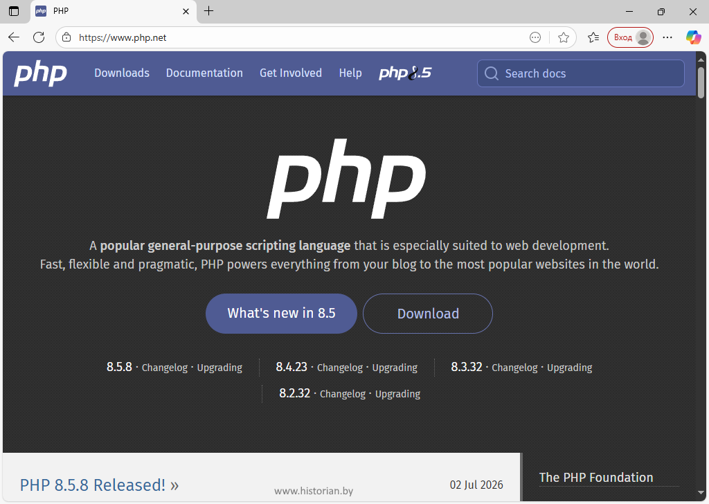Open browser Settings and more menu

click(667, 37)
